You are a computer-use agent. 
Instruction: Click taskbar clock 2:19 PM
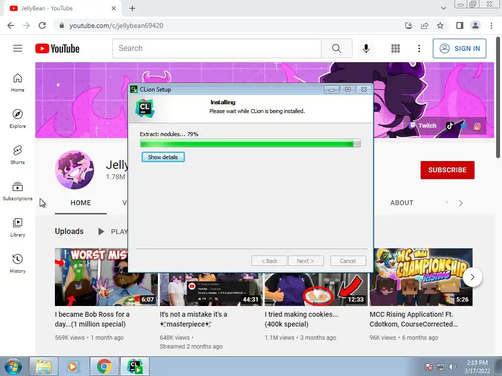tap(477, 363)
